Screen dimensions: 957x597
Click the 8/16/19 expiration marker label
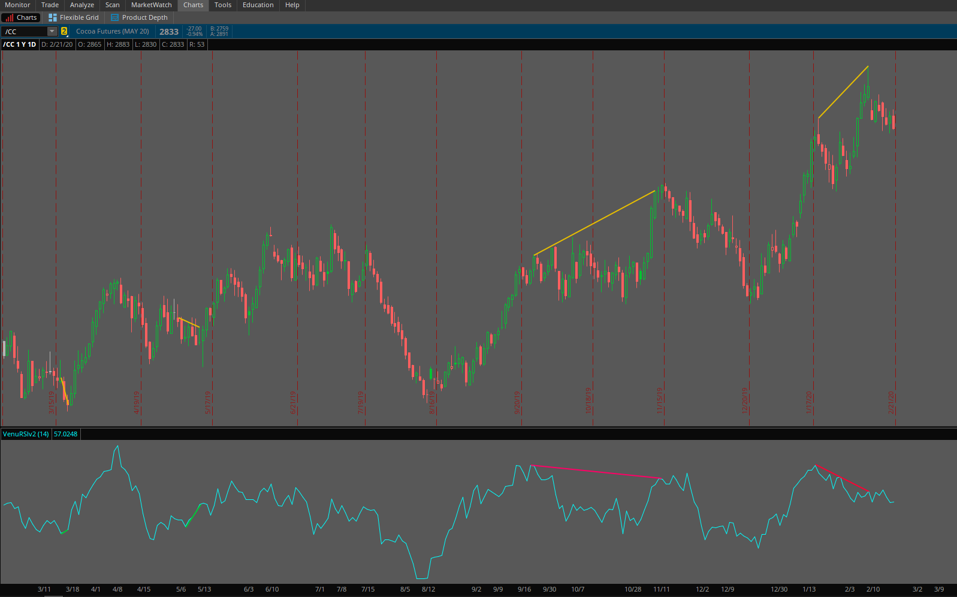coord(432,402)
